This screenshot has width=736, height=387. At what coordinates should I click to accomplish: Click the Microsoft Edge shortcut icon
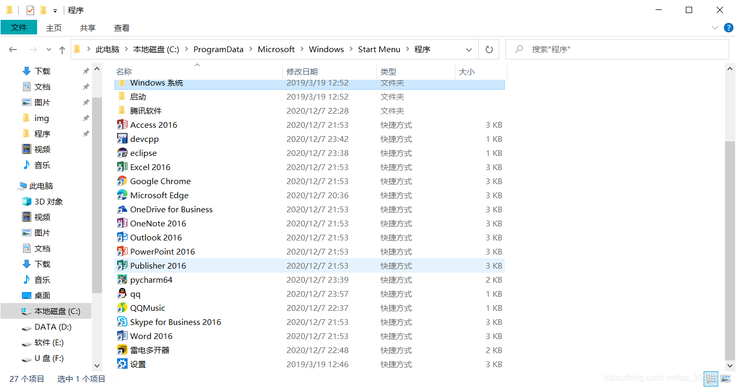coord(122,195)
